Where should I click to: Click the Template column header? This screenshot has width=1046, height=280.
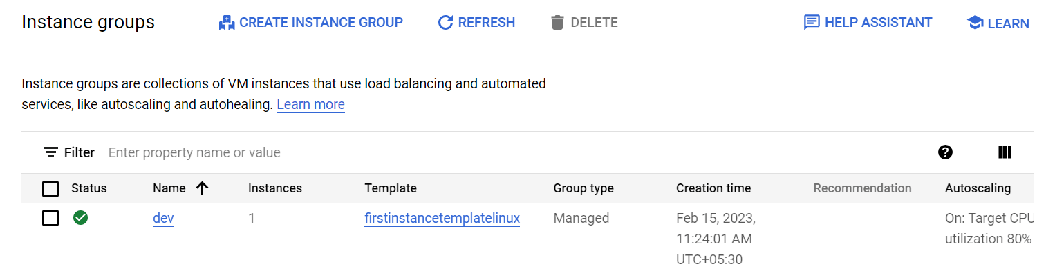pyautogui.click(x=390, y=188)
